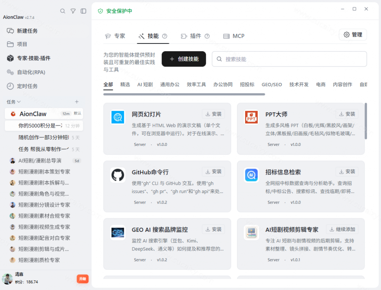The image size is (381, 290).
Task: Open the 短剧漫剧素材合规专家 item
Action: (44, 216)
